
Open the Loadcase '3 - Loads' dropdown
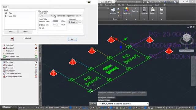click(73, 22)
